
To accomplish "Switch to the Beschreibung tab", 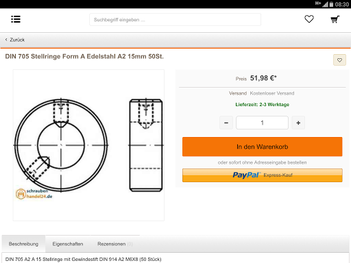I will (x=23, y=244).
